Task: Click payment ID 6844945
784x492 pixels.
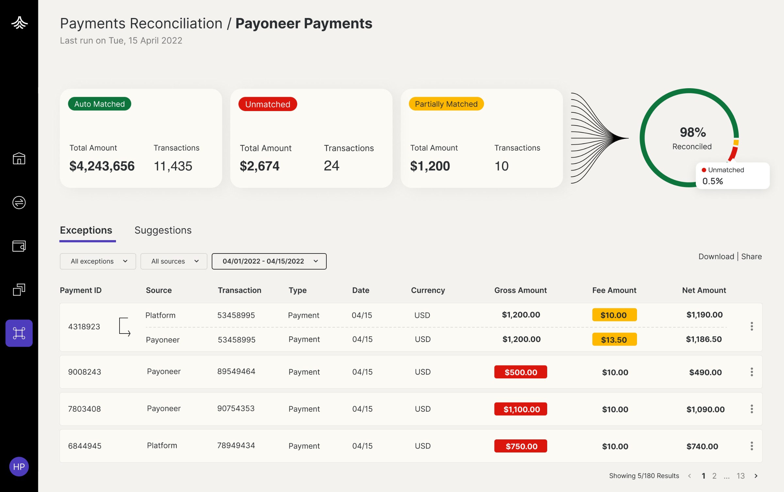Action: click(85, 446)
